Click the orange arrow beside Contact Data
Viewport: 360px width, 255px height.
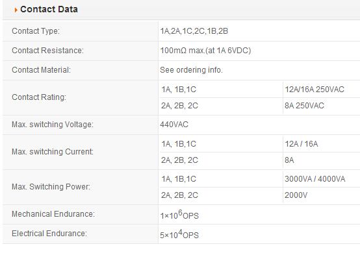pyautogui.click(x=16, y=10)
